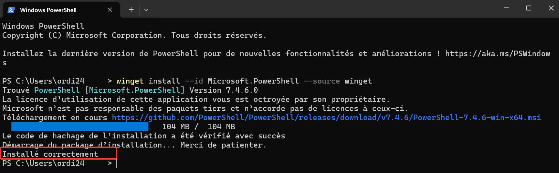Click the PowerShell icon in the tab

[11, 10]
